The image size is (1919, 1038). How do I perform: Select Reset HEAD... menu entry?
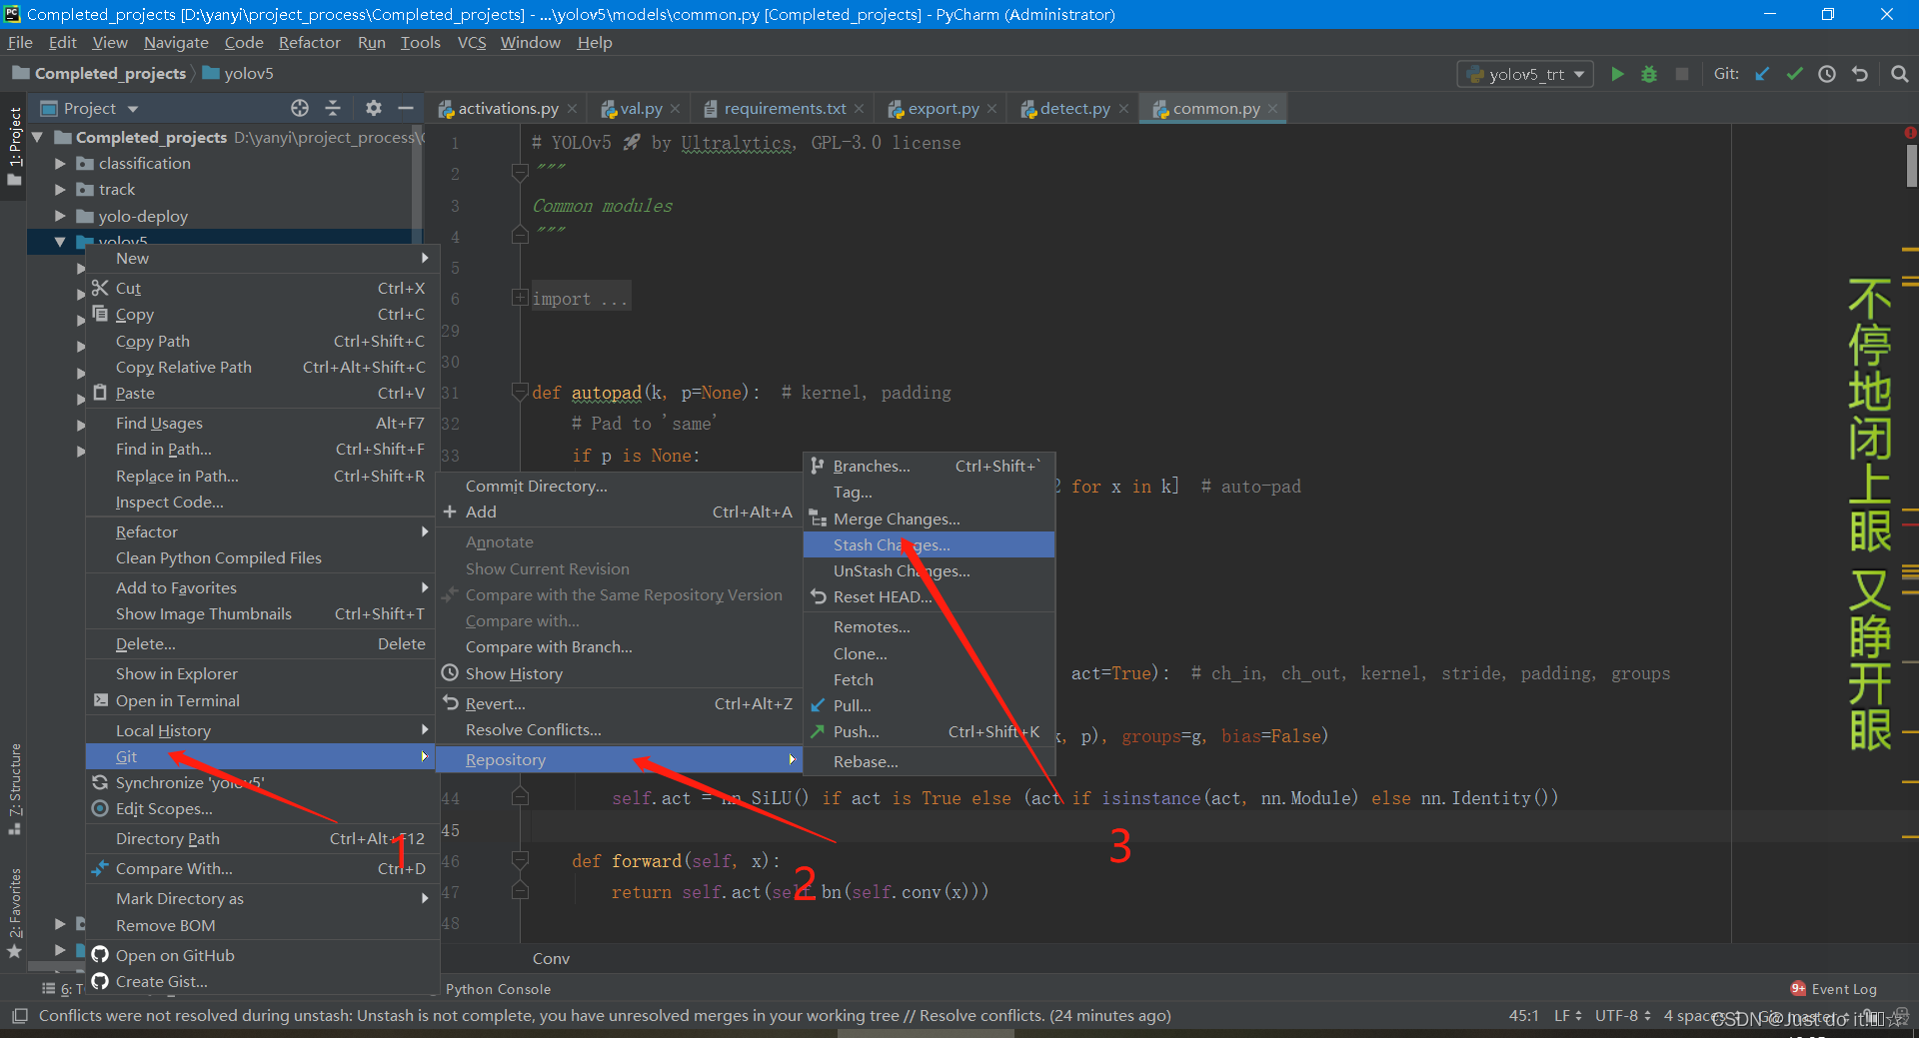(929, 596)
